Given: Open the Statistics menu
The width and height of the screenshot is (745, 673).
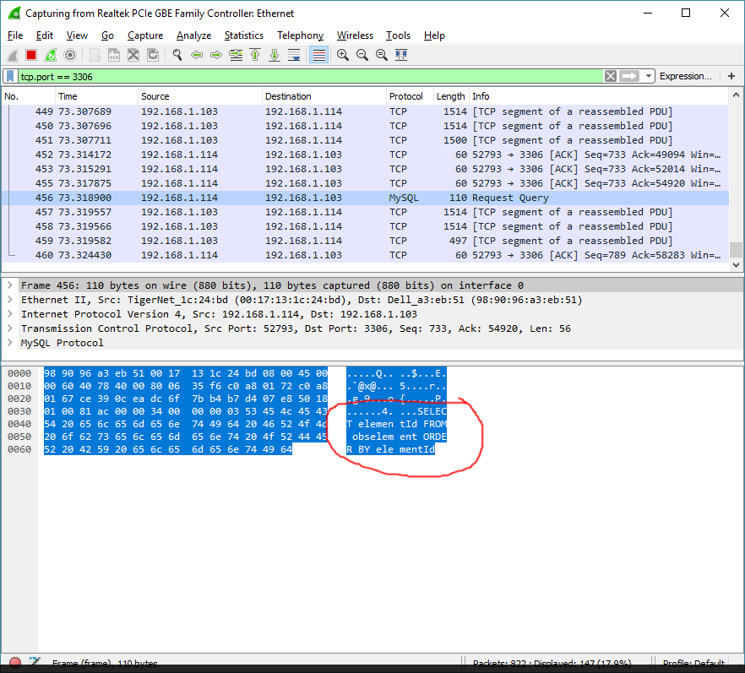Looking at the screenshot, I should pos(243,35).
